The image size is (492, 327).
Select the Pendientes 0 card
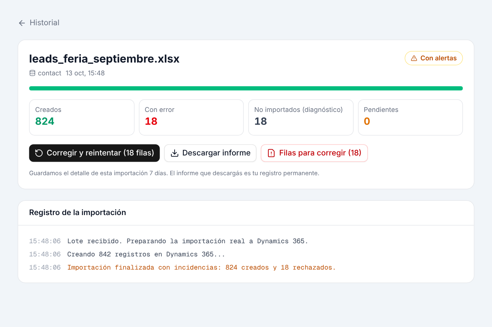pos(410,117)
